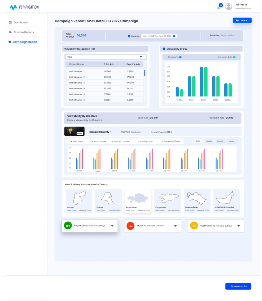
Task: Click the Verification logo
Action: [24, 7]
